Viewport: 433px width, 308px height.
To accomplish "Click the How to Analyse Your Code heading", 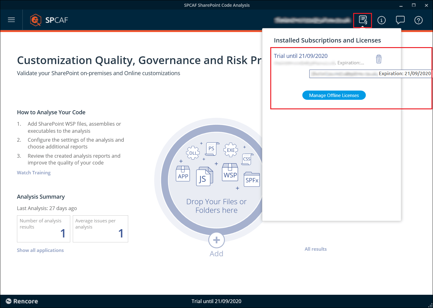I will tap(51, 112).
